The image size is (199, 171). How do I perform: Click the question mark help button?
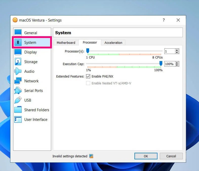click(164, 20)
